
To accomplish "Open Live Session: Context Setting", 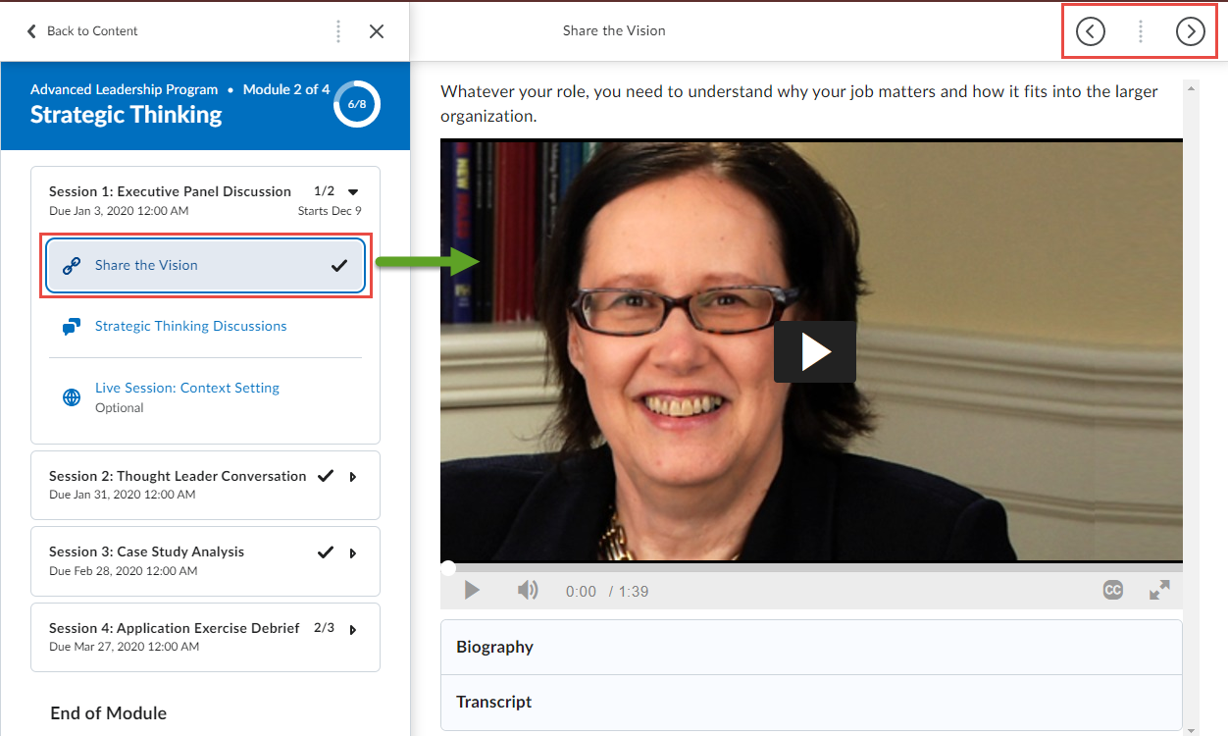I will (x=186, y=388).
